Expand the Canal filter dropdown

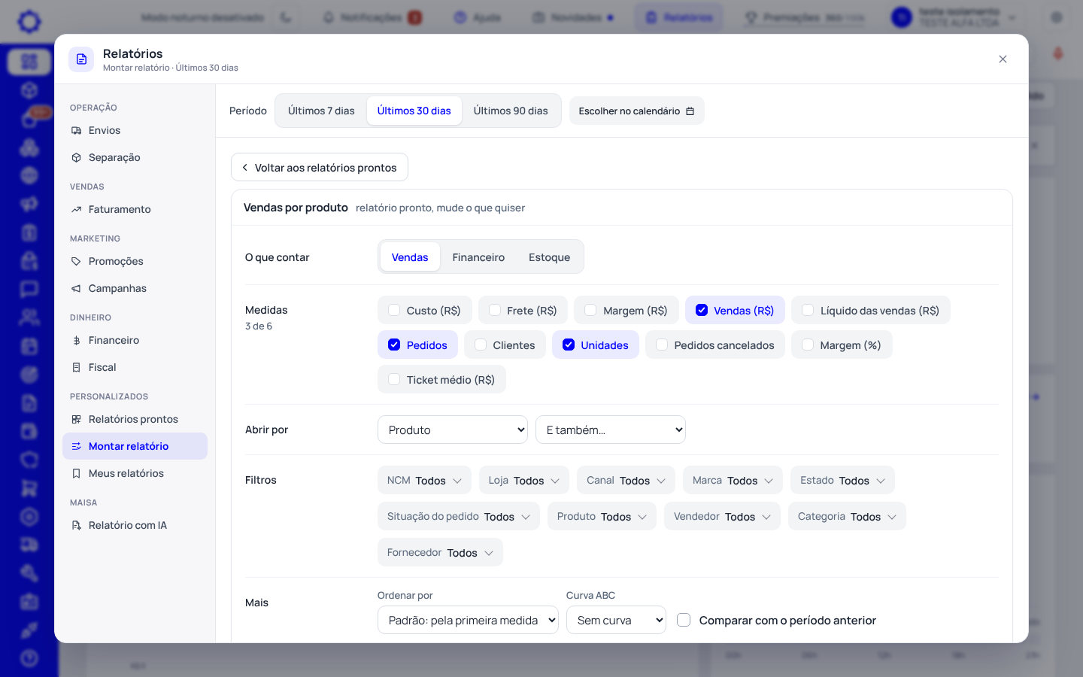coord(626,481)
